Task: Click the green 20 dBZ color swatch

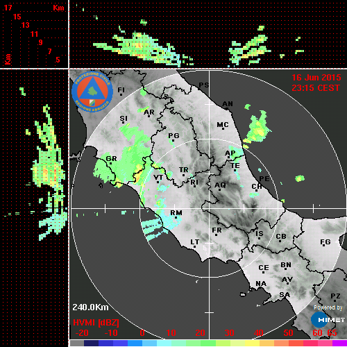Action: coord(208,344)
